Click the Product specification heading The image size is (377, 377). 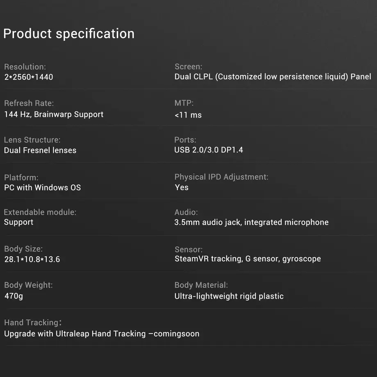pyautogui.click(x=69, y=34)
